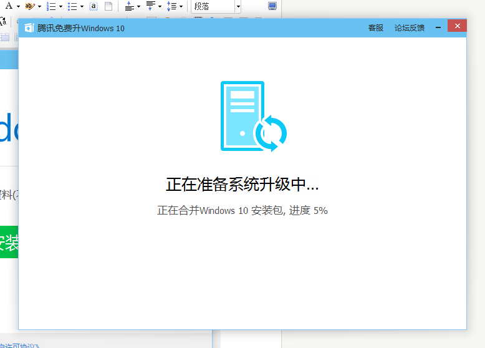This screenshot has width=485, height=348.
Task: Click the title text 腾讯免费升Windows 10
Action: (x=81, y=28)
